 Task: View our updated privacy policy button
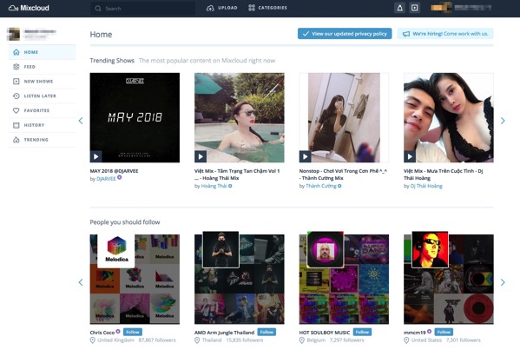(x=345, y=34)
